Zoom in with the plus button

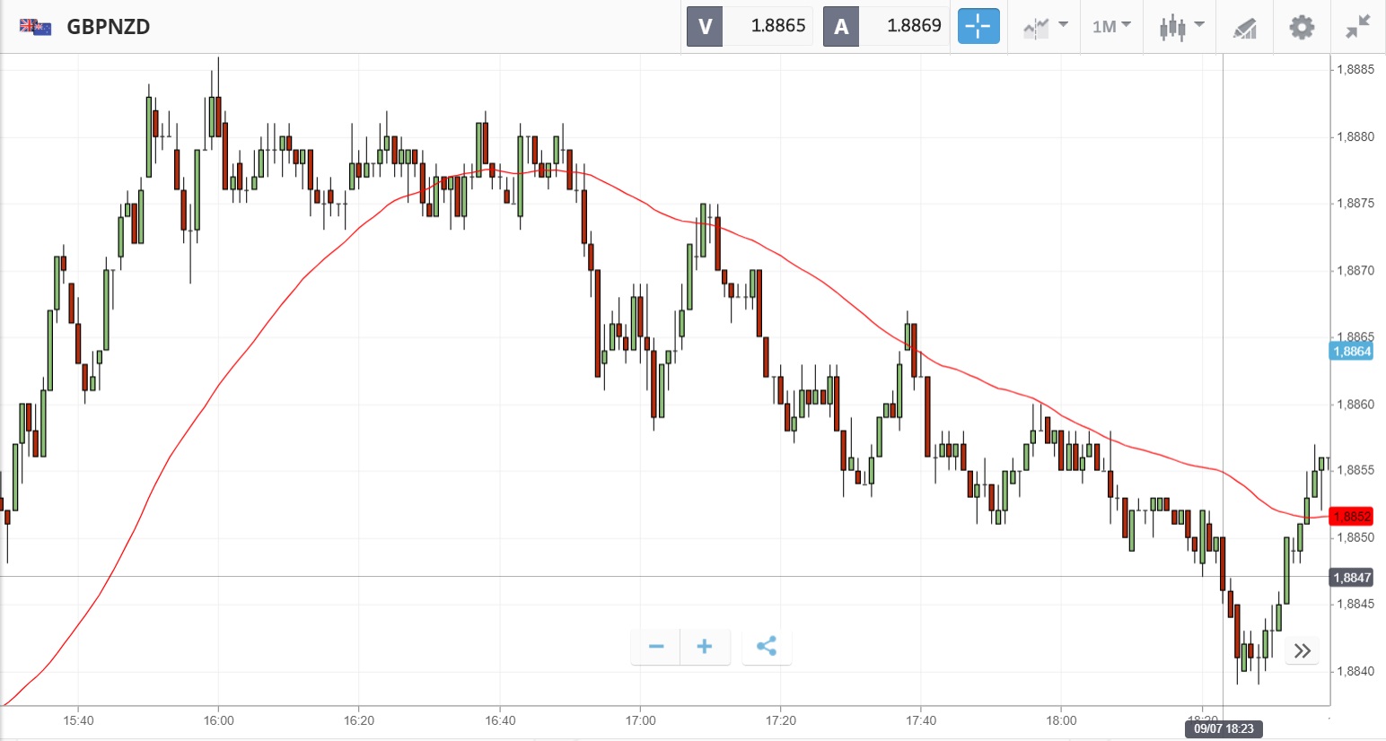tap(705, 646)
